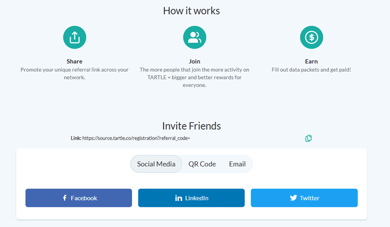Copy the referral link with the copy icon
Image resolution: width=390 pixels, height=227 pixels.
click(x=309, y=139)
